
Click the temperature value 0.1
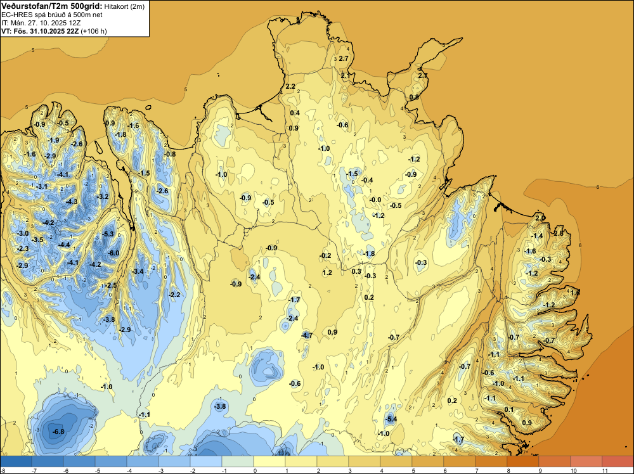tap(509, 409)
